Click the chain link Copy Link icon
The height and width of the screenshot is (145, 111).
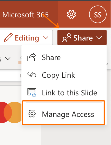click(x=32, y=74)
